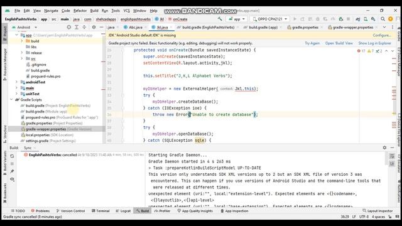Screen dimensions: 402x226
Task: Click the Sync Project with Gradle icon
Action: 358,19
